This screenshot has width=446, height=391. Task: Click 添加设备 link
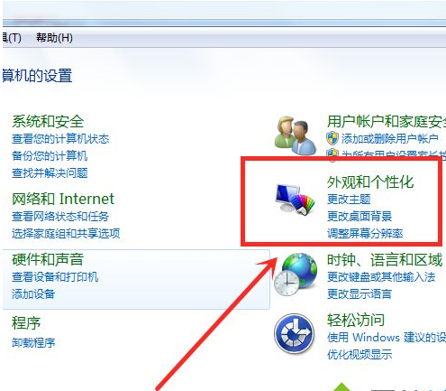[33, 293]
